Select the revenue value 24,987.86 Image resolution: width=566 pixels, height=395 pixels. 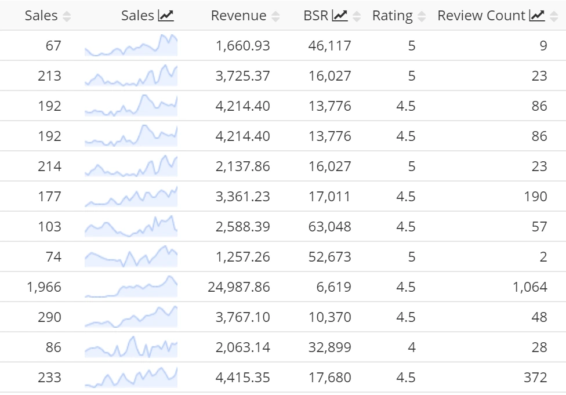(x=238, y=286)
